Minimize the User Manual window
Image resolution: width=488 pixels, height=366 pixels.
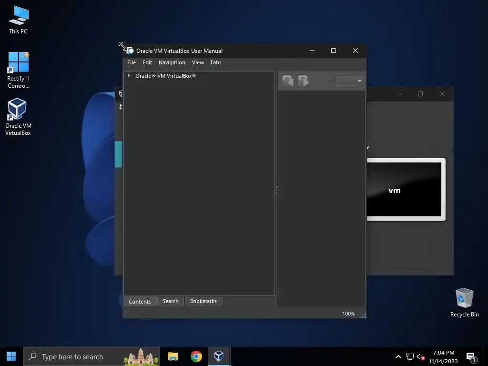click(312, 51)
